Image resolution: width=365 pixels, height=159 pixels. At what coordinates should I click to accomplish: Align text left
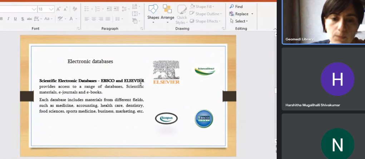(x=87, y=19)
